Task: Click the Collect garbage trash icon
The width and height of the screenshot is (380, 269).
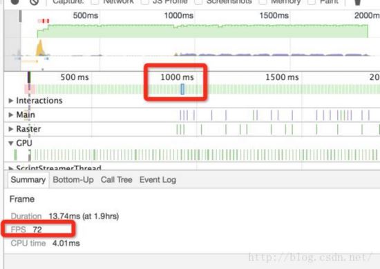Action: pyautogui.click(x=358, y=2)
